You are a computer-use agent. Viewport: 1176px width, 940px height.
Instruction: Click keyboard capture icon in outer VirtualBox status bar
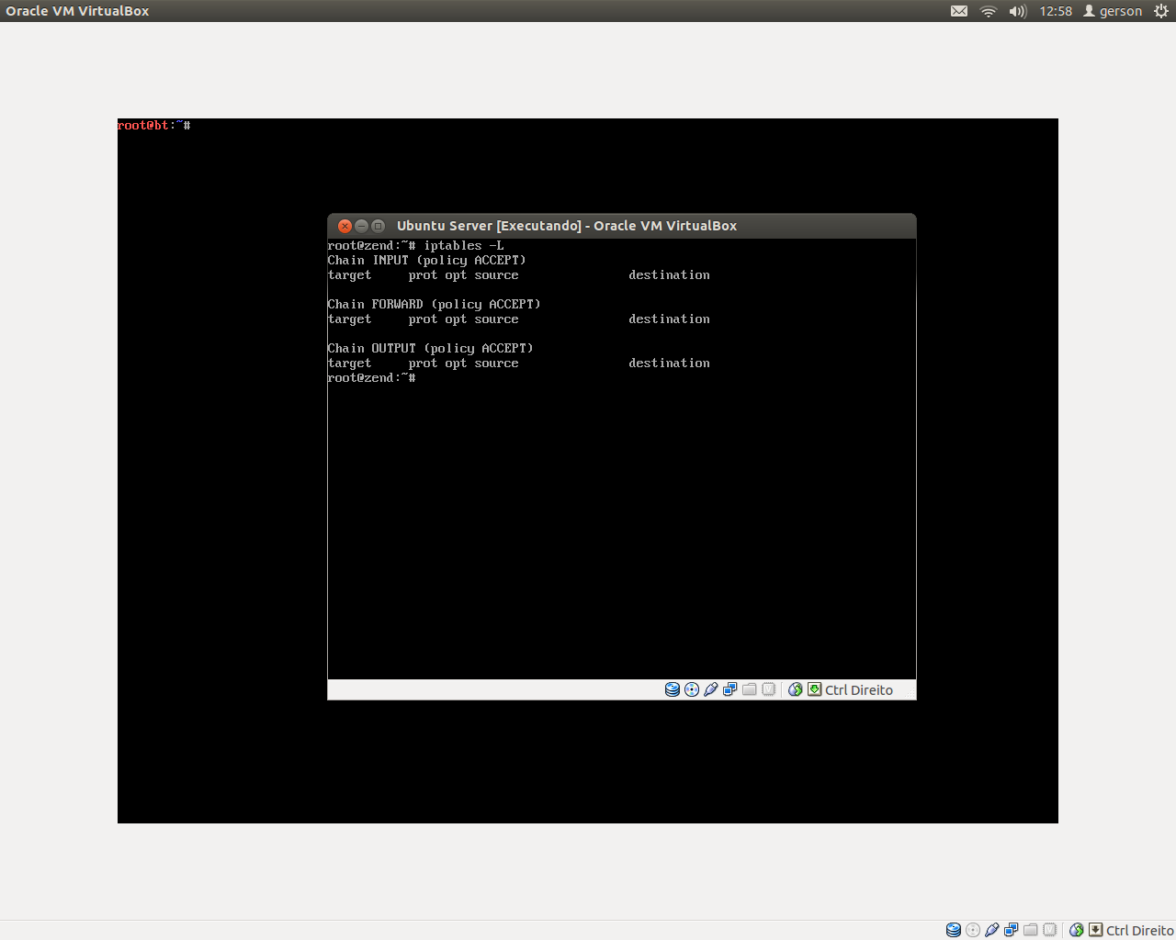pos(1095,930)
